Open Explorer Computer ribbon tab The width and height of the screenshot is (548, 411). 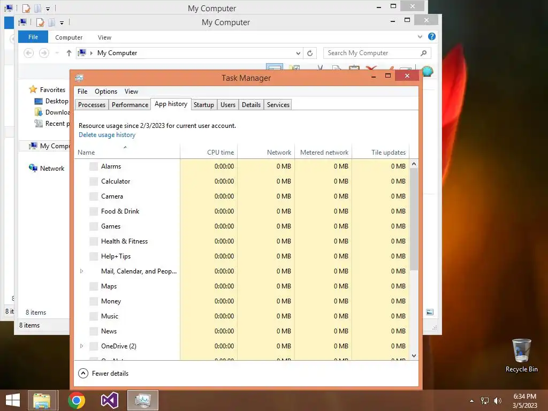[69, 37]
